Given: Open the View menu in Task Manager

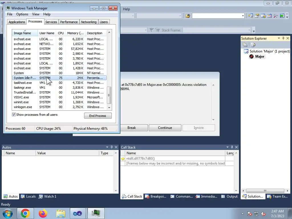Looking at the screenshot, I should coord(36,14).
